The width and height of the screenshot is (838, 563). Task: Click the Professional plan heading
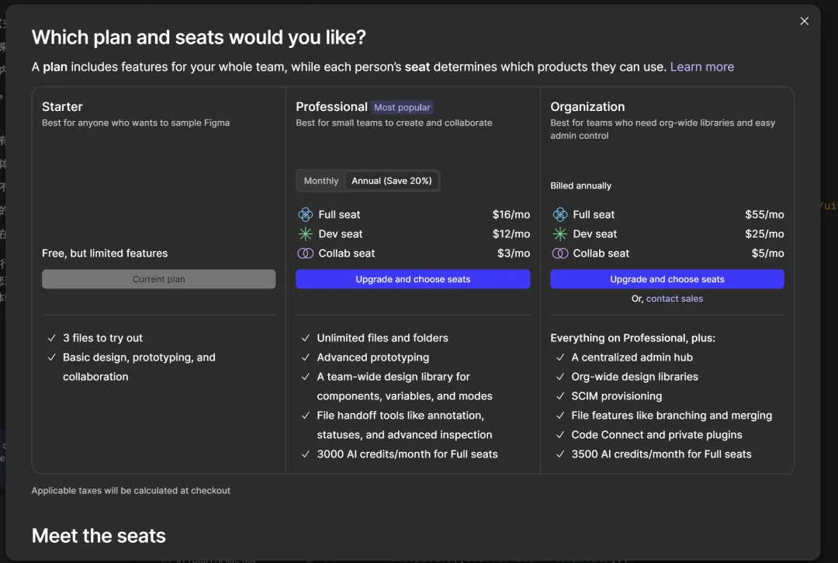pyautogui.click(x=331, y=107)
